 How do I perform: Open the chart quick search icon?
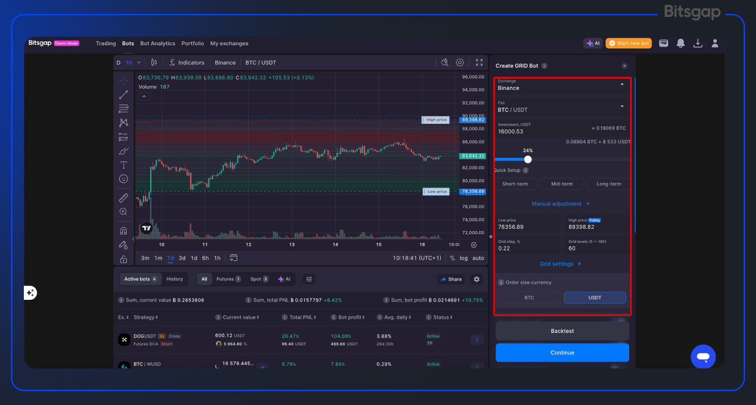(445, 63)
